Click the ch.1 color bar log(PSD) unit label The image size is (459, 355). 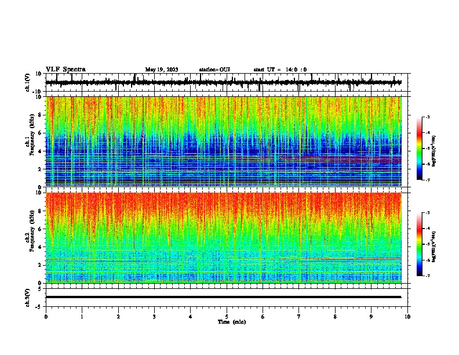click(434, 151)
